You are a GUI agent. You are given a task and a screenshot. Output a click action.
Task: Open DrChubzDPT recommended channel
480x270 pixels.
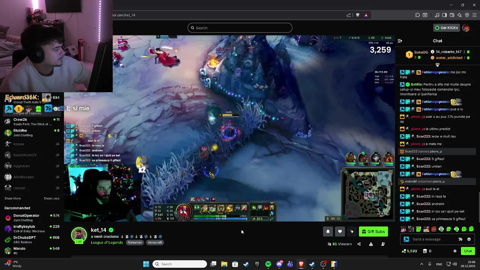(32, 240)
